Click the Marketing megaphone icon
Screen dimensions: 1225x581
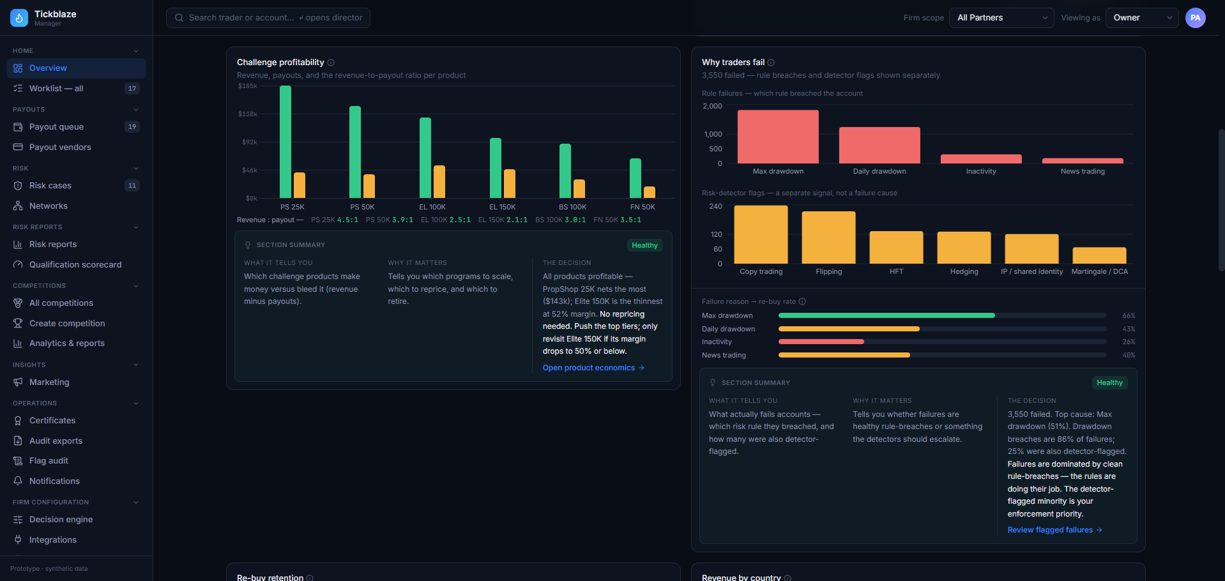click(18, 382)
